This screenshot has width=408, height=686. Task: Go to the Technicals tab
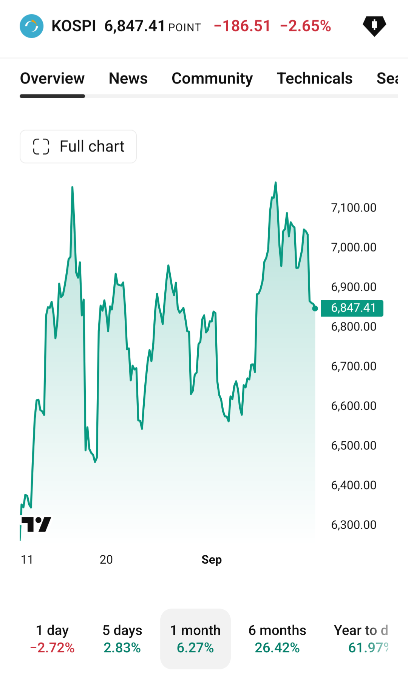tap(315, 79)
